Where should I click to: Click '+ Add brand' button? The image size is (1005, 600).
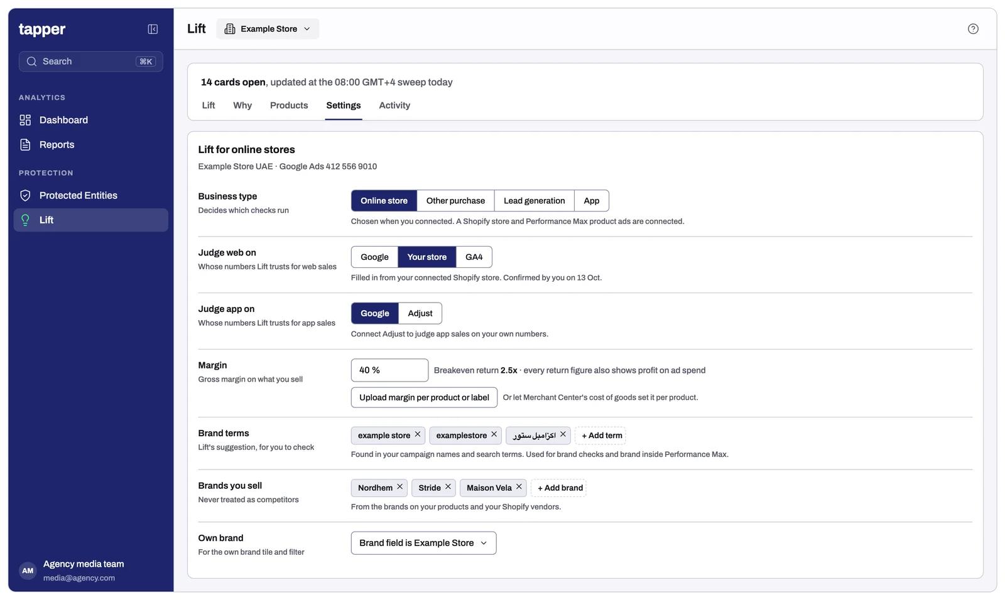560,488
